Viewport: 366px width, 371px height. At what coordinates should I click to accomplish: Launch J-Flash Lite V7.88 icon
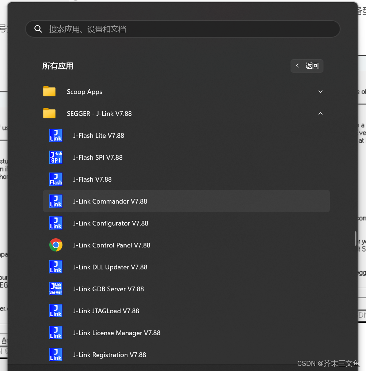pyautogui.click(x=56, y=135)
